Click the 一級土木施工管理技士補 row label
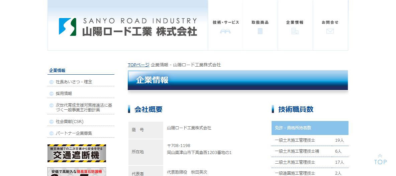Image resolution: width=396 pixels, height=176 pixels. coord(297,151)
